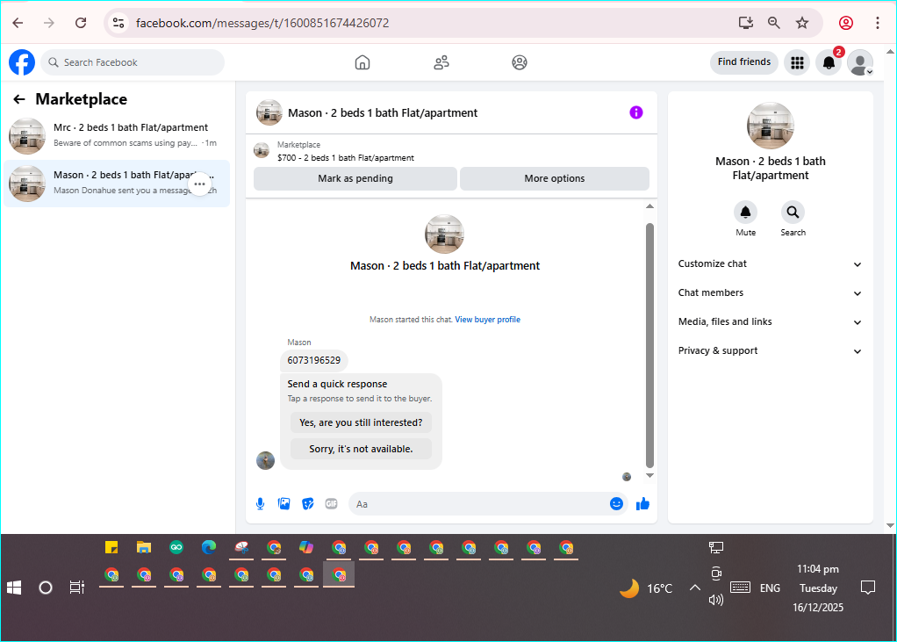The width and height of the screenshot is (897, 642).
Task: Select the Mason Donahue conversation row
Action: pos(117,184)
